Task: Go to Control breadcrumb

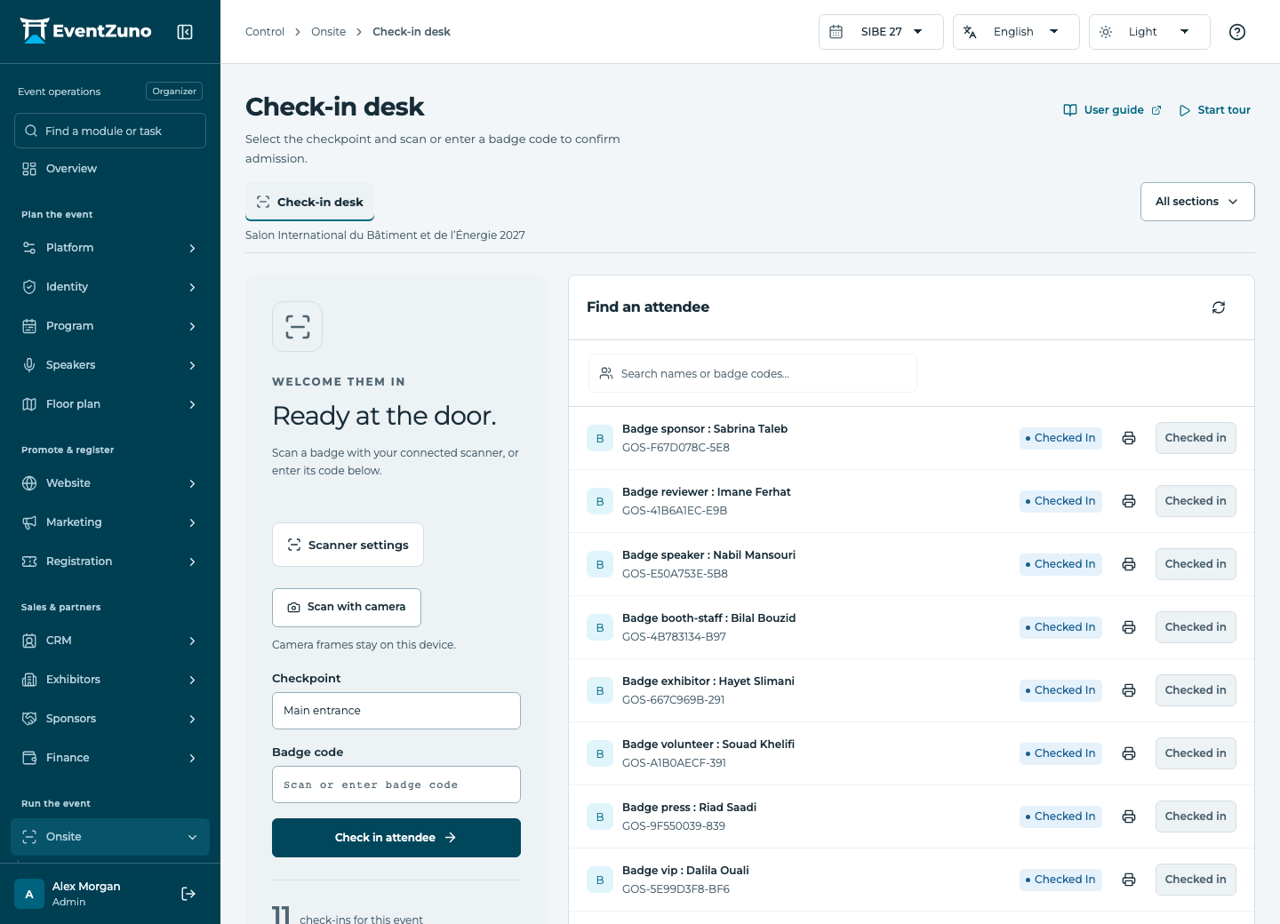Action: point(265,32)
